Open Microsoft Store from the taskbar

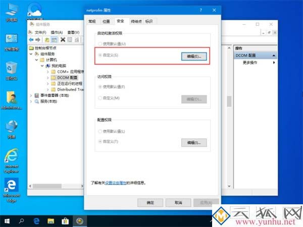65,221
